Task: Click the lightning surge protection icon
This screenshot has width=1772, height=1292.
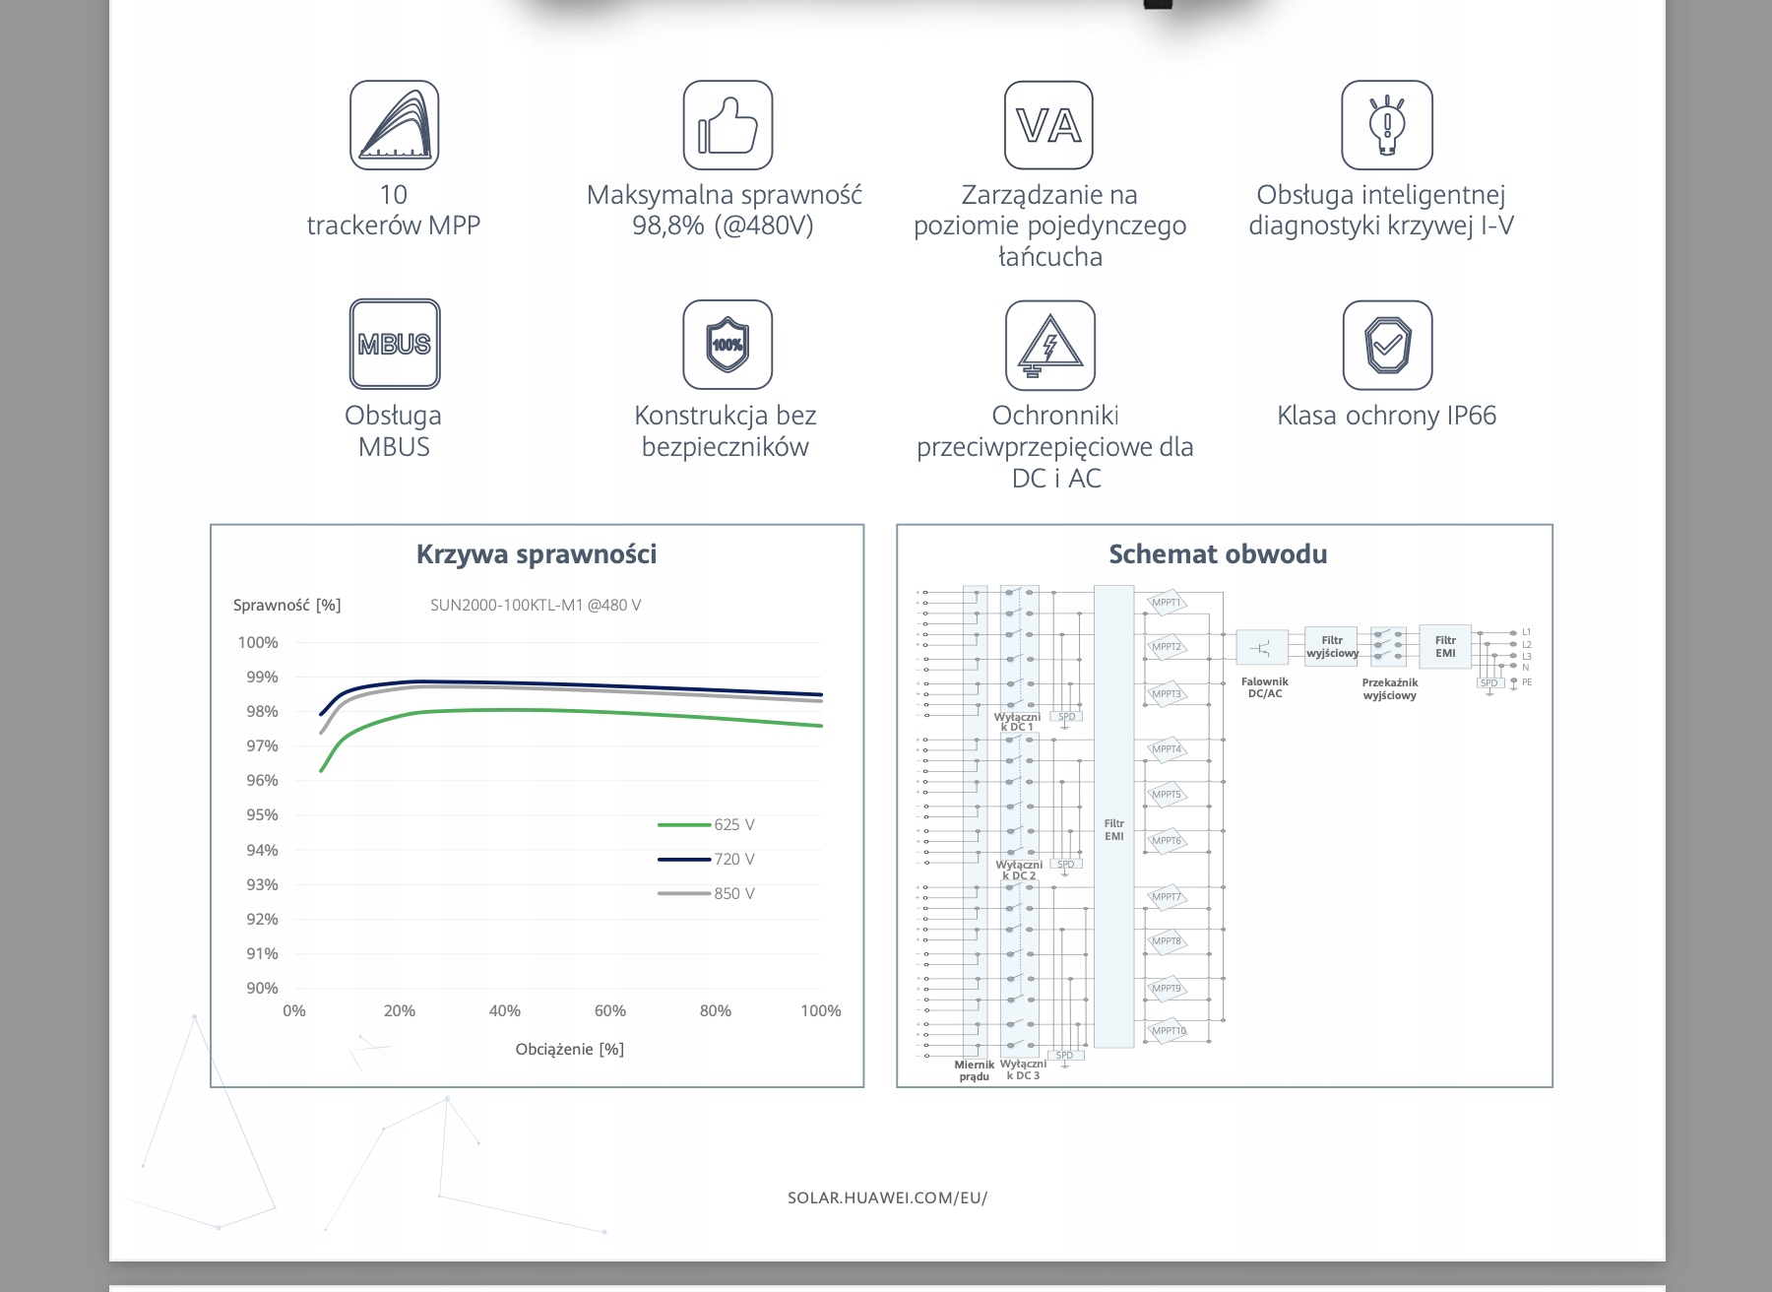Action: click(1049, 345)
